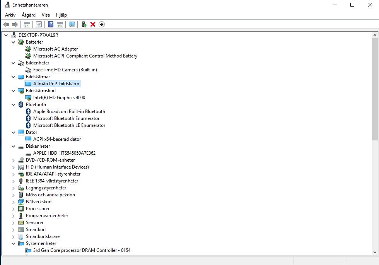This screenshot has width=379, height=265.
Task: Collapse the Diskenheter category
Action: click(x=13, y=146)
